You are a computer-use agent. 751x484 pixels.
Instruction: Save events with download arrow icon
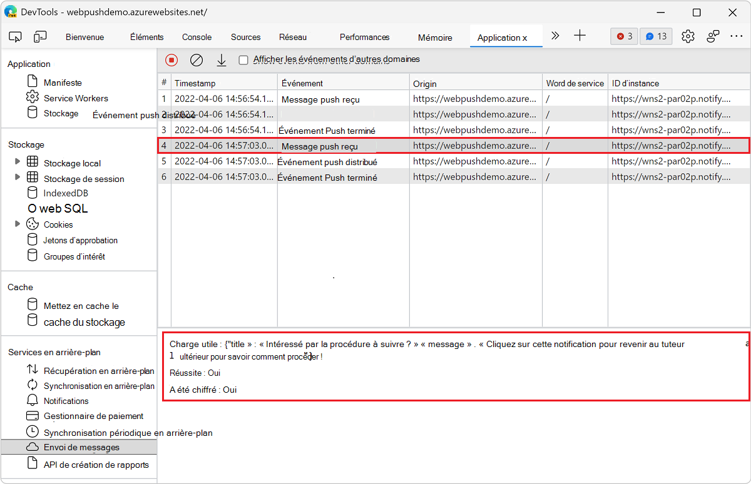pyautogui.click(x=222, y=60)
